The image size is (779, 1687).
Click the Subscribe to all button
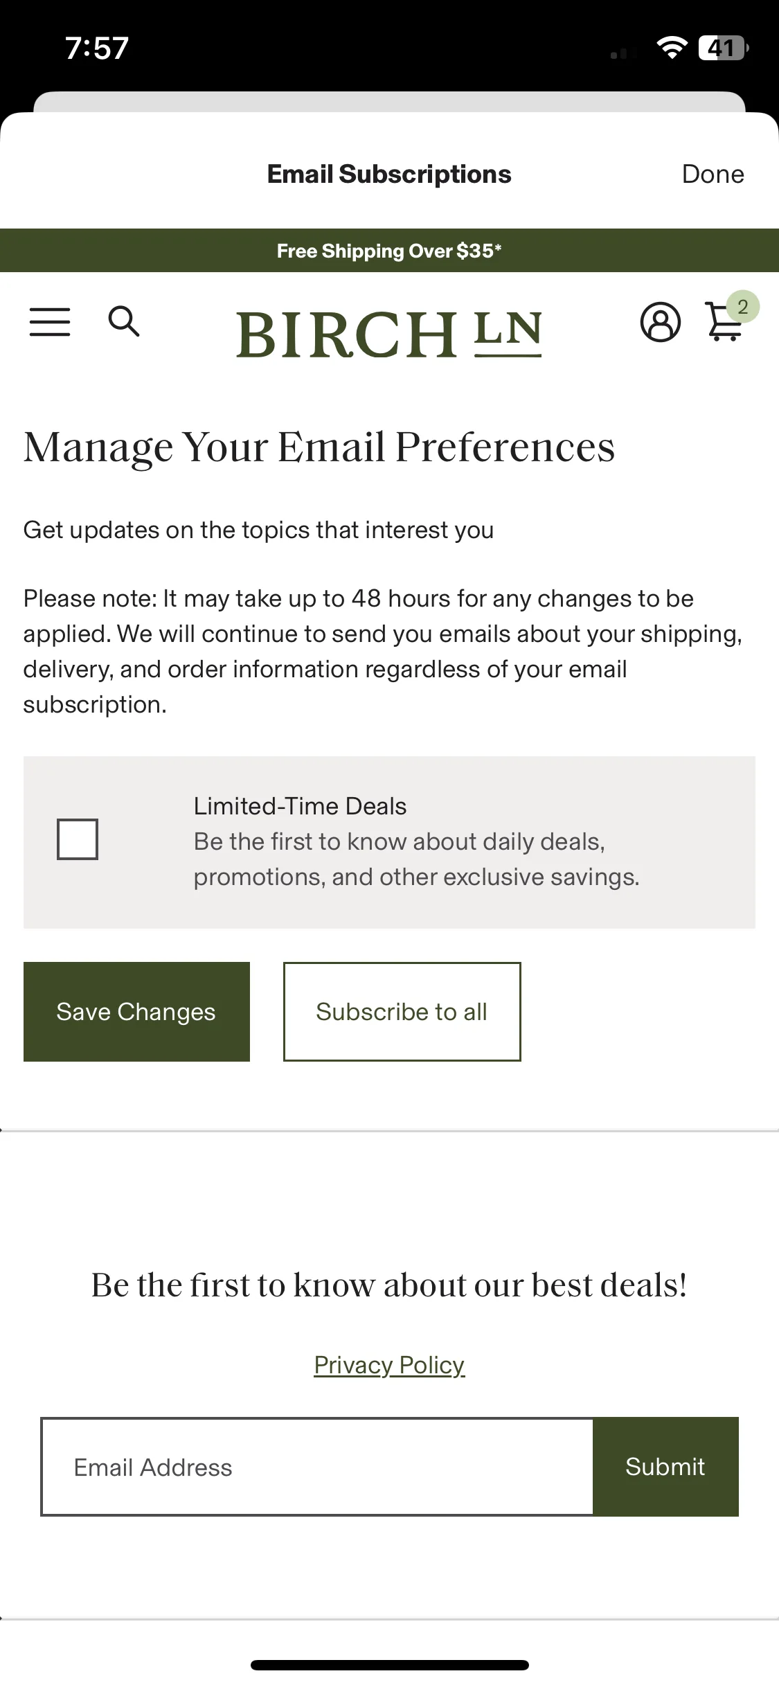(402, 1012)
